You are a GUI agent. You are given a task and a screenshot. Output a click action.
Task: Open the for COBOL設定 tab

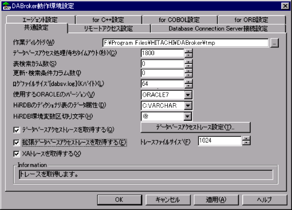[179, 20]
